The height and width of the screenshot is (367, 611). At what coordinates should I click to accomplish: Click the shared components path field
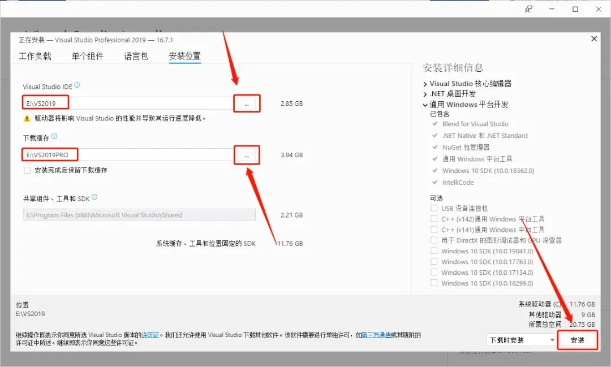(x=139, y=215)
